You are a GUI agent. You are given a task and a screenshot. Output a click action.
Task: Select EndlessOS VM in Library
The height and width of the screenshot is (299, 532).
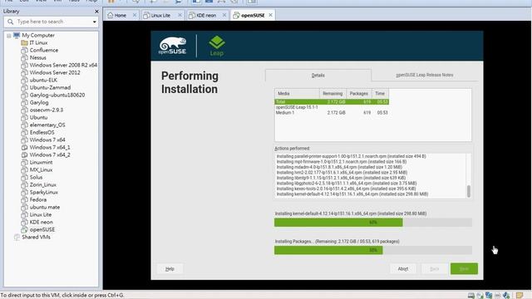(x=42, y=133)
